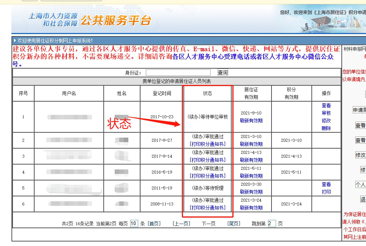Click 删除 link in row 1
Image resolution: width=366 pixels, height=246 pixels.
click(326, 128)
